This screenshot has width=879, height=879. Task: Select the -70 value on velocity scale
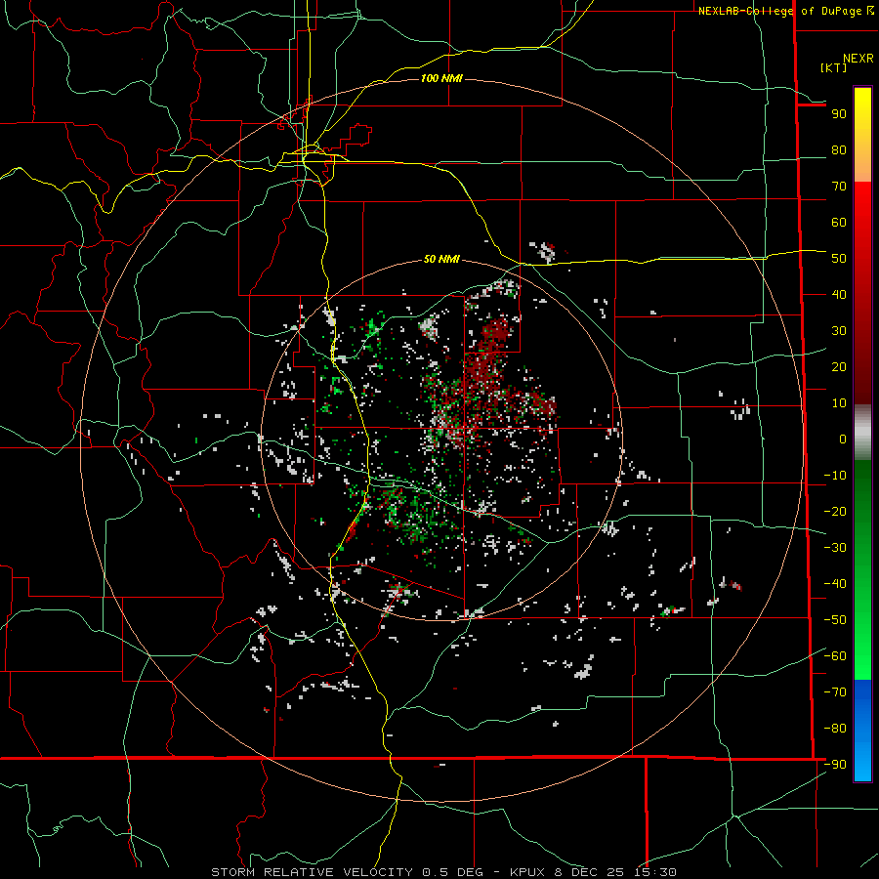pos(835,692)
